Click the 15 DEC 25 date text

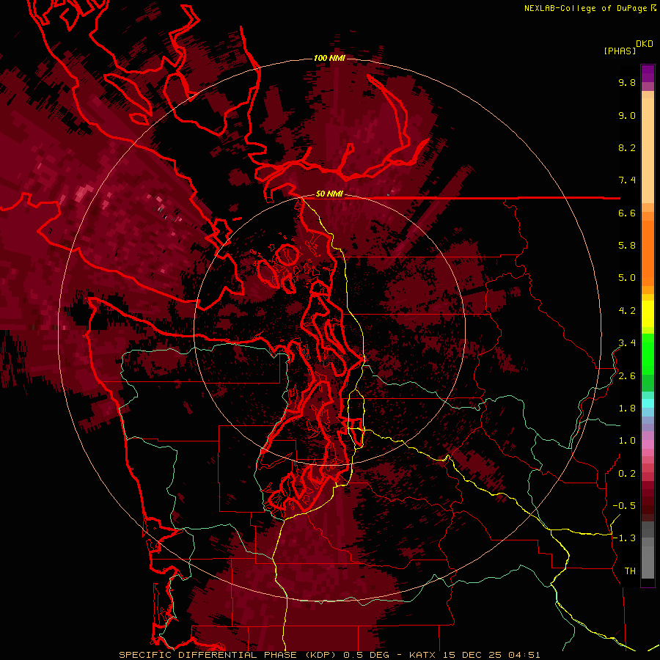pos(473,655)
